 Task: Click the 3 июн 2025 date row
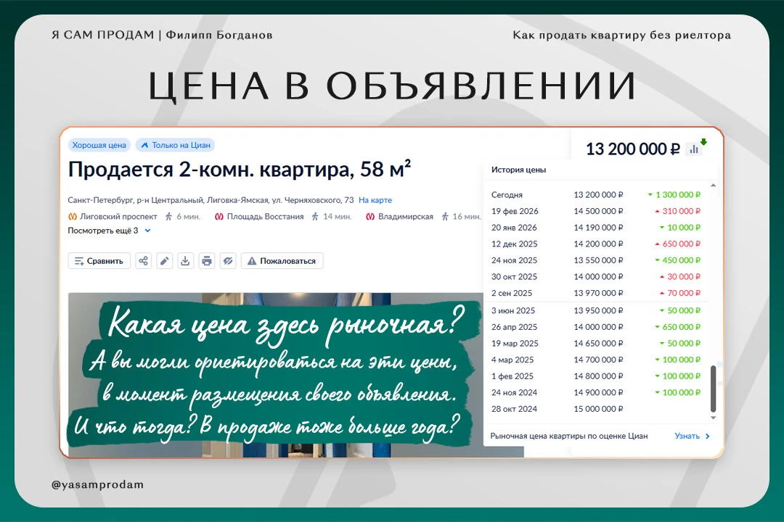point(596,310)
